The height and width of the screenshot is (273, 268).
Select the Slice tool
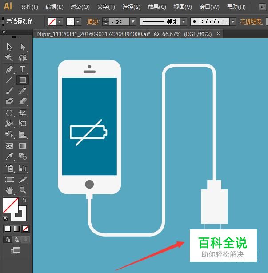coord(23,180)
